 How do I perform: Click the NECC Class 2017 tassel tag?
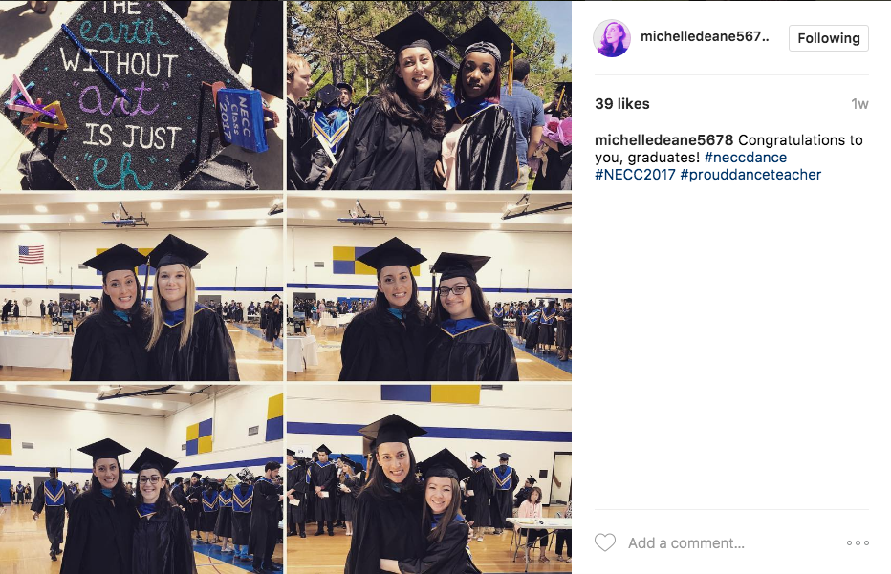coord(242,119)
